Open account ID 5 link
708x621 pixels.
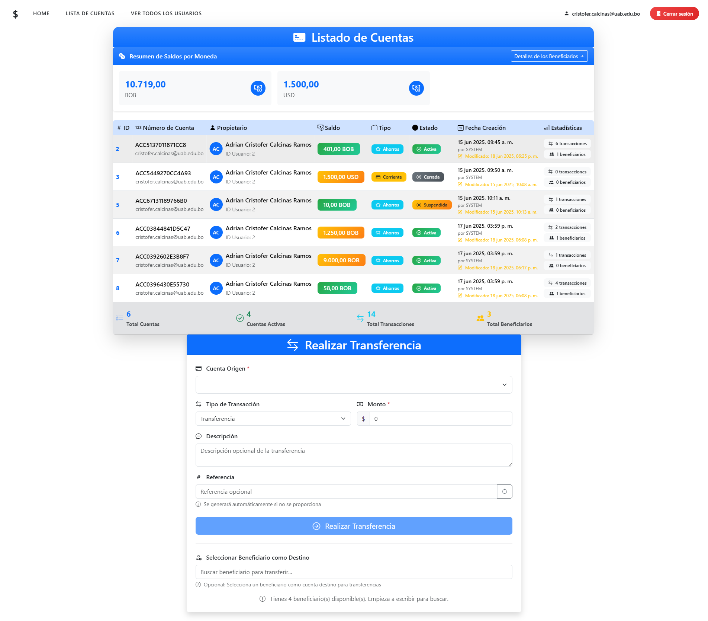point(118,205)
